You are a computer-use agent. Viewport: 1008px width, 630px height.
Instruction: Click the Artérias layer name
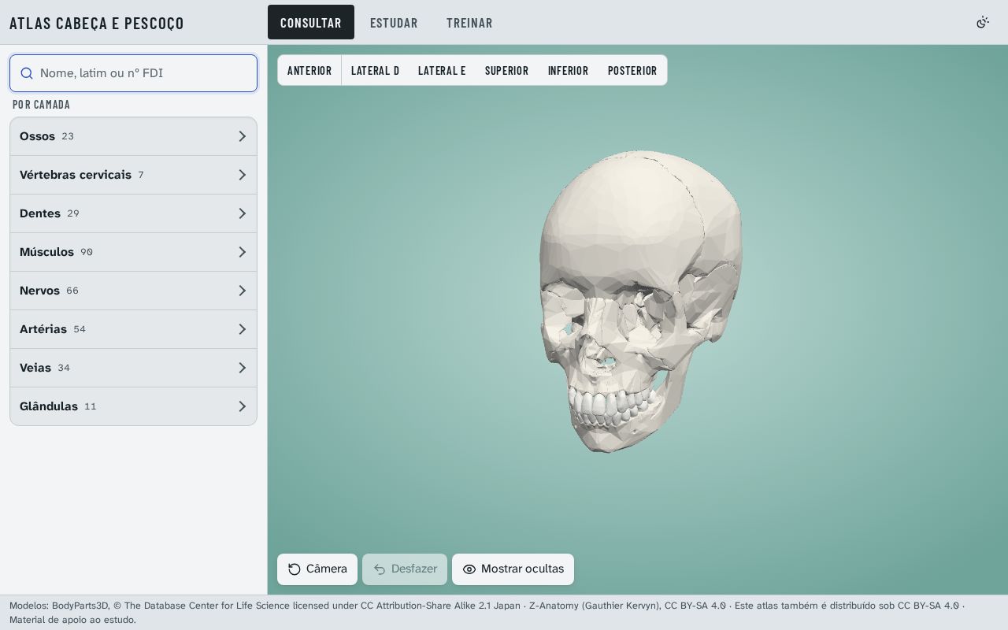point(43,329)
